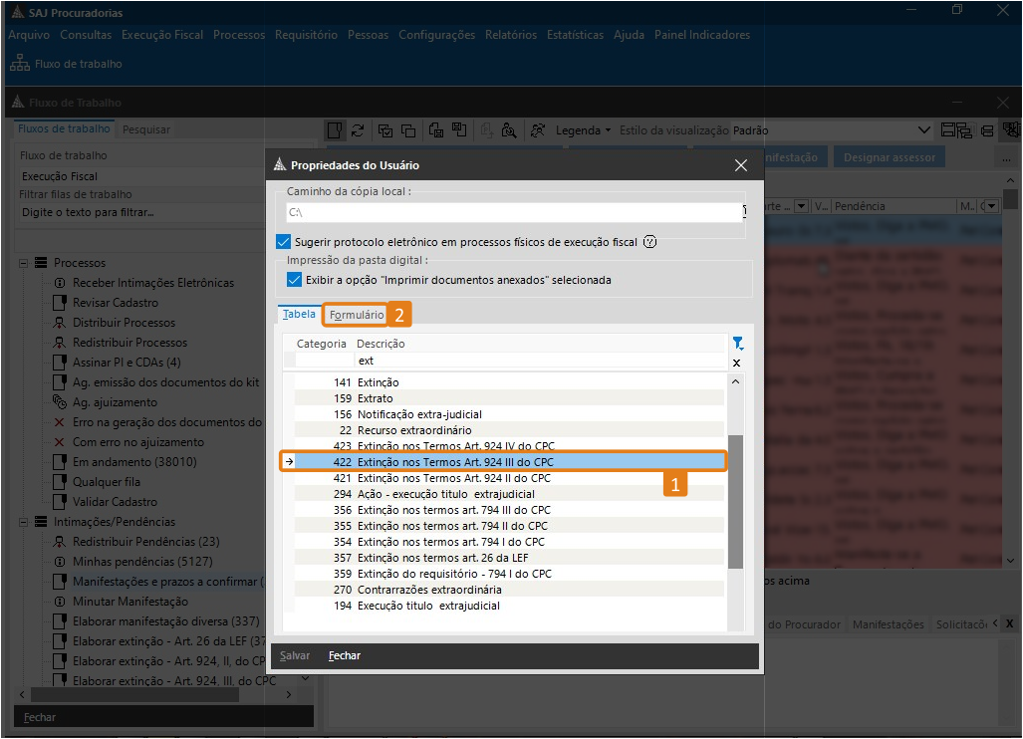Open the Legenda dropdown
The image size is (1023, 739).
coord(583,130)
